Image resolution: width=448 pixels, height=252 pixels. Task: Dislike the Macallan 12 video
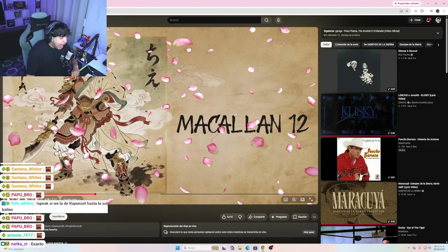240,217
